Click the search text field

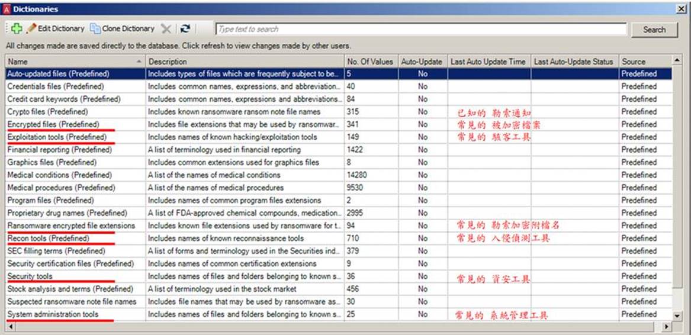pyautogui.click(x=420, y=29)
